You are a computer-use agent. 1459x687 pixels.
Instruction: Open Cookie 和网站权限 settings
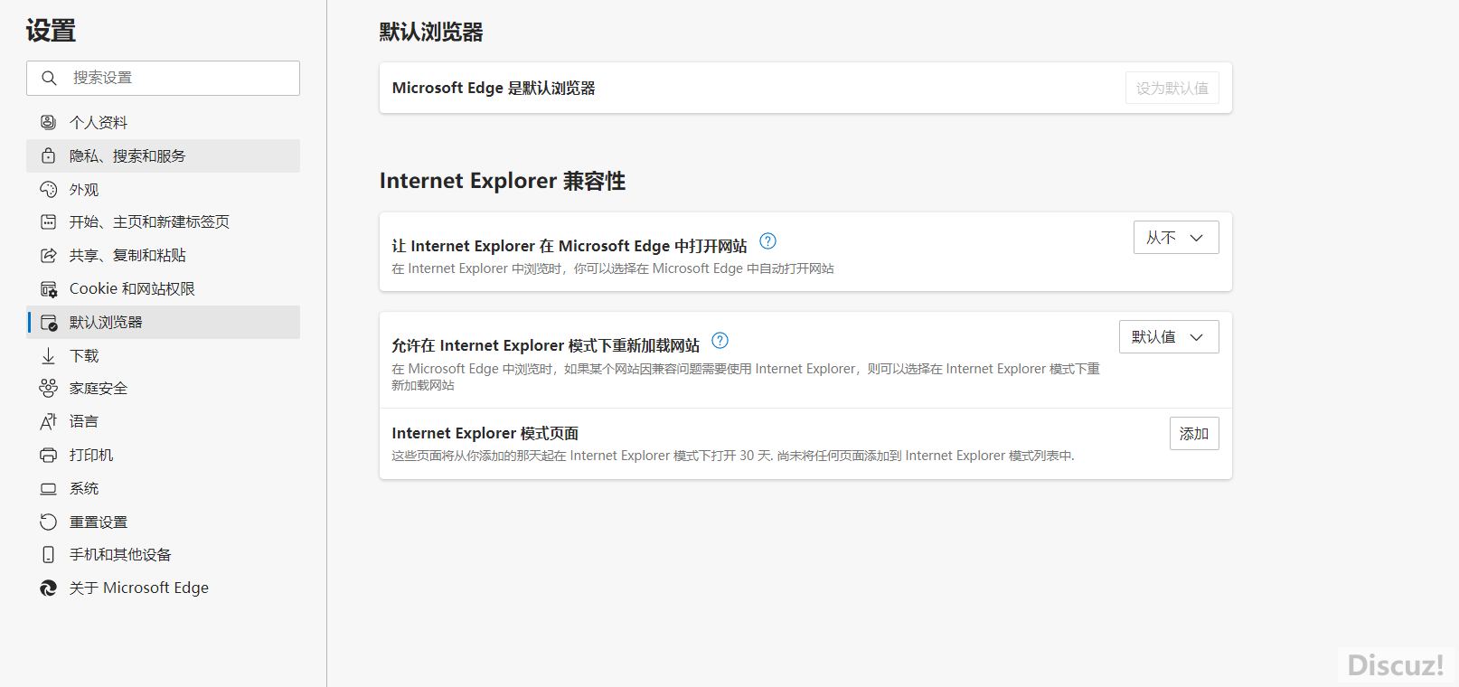point(164,288)
